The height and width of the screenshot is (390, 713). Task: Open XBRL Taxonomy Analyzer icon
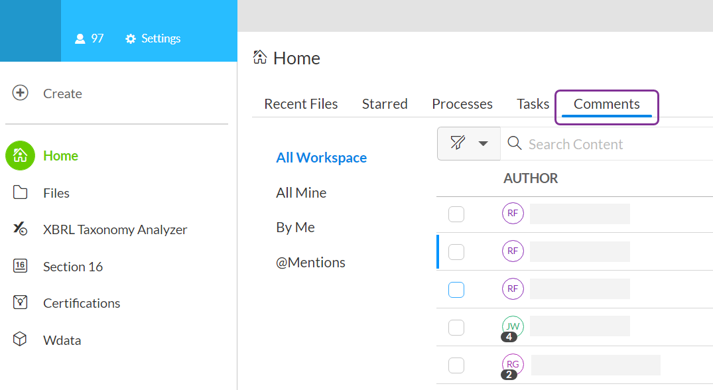pyautogui.click(x=21, y=229)
